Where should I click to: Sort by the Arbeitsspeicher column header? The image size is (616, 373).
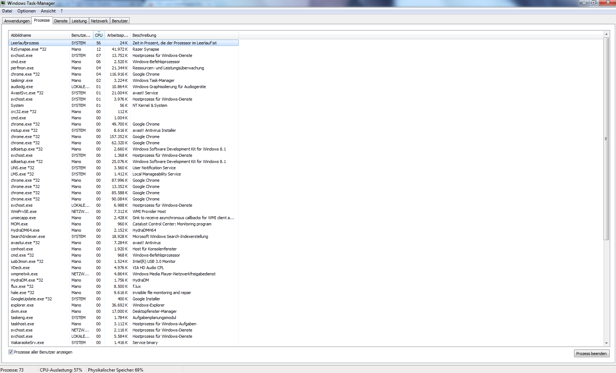pos(117,35)
